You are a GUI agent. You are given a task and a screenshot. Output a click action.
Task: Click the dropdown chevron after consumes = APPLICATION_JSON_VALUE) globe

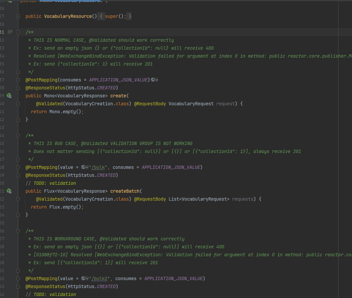point(157,80)
